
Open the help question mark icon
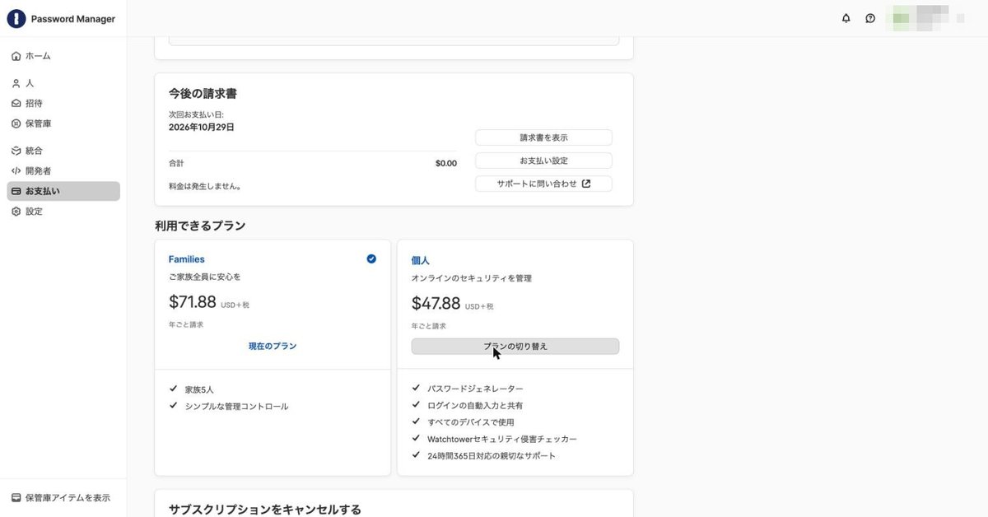[x=870, y=18]
